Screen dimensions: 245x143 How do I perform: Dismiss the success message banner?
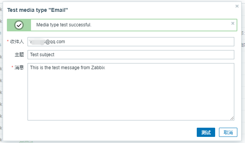(233, 23)
